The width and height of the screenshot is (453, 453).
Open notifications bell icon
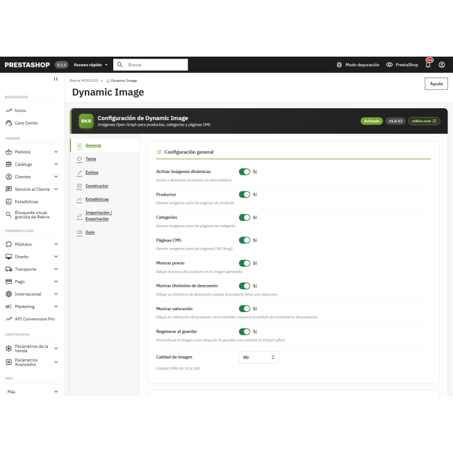click(x=428, y=65)
